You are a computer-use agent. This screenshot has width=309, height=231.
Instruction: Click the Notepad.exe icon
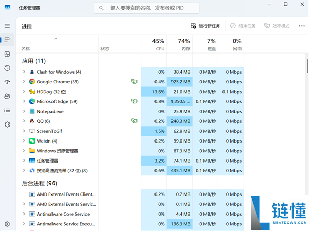coord(32,111)
